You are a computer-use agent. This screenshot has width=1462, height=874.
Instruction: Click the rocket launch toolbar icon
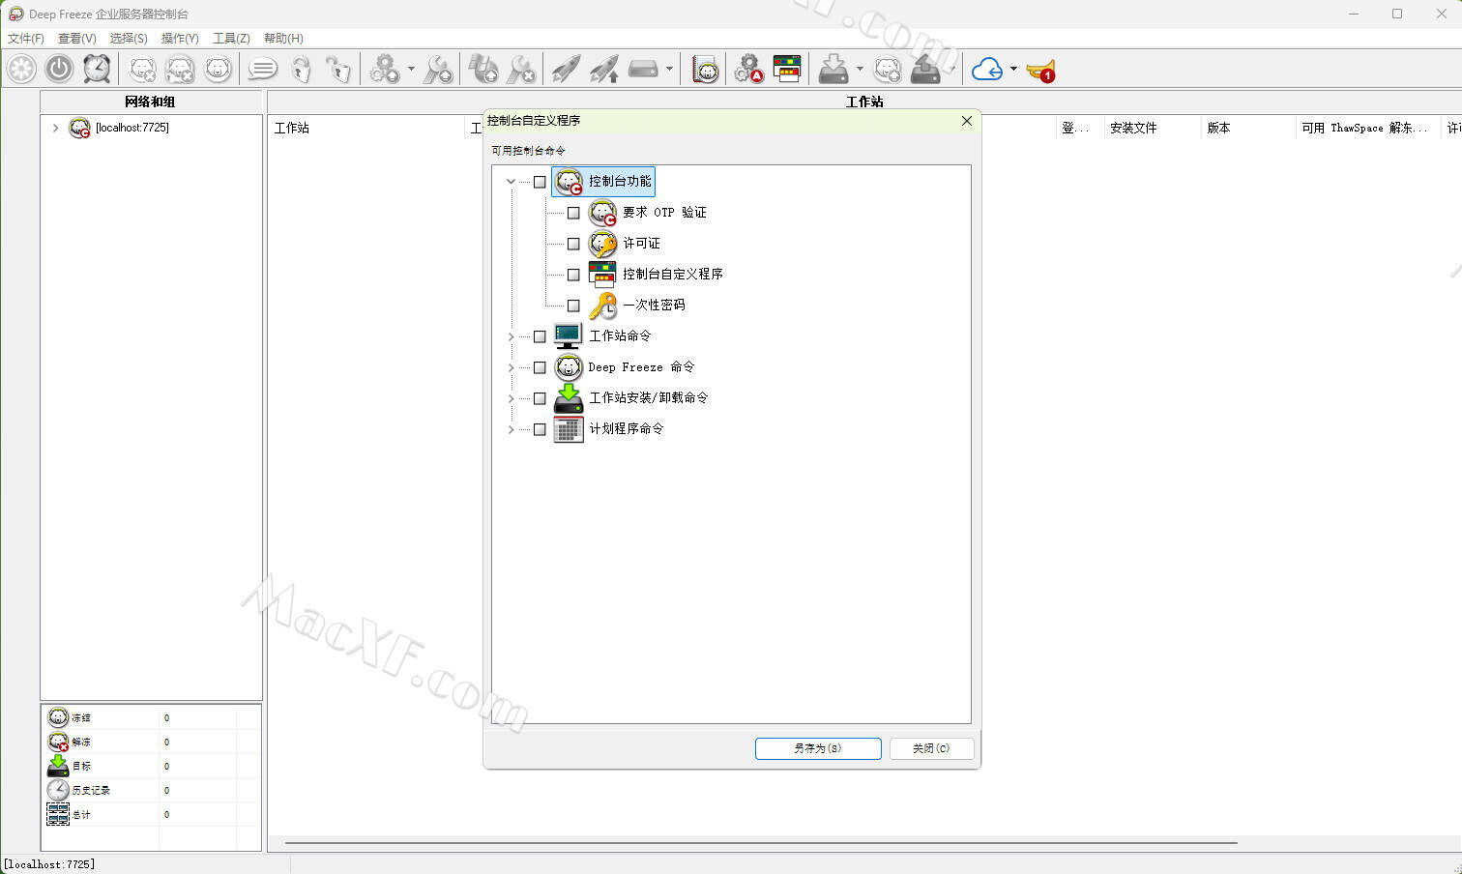point(566,70)
